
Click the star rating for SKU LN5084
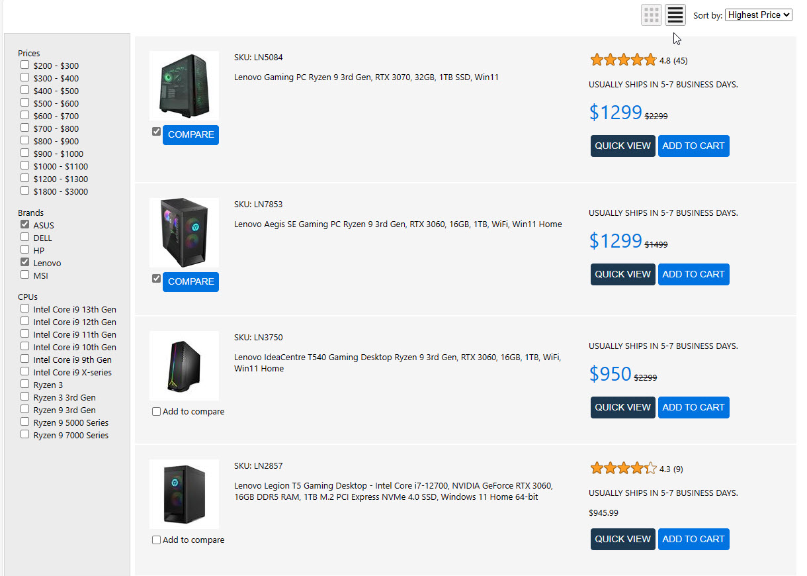tap(623, 60)
